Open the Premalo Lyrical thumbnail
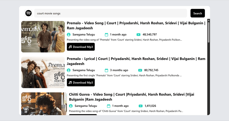The image size is (229, 121). point(43,72)
